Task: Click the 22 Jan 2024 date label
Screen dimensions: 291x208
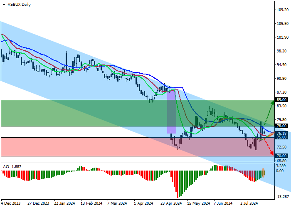Action: click(x=64, y=203)
